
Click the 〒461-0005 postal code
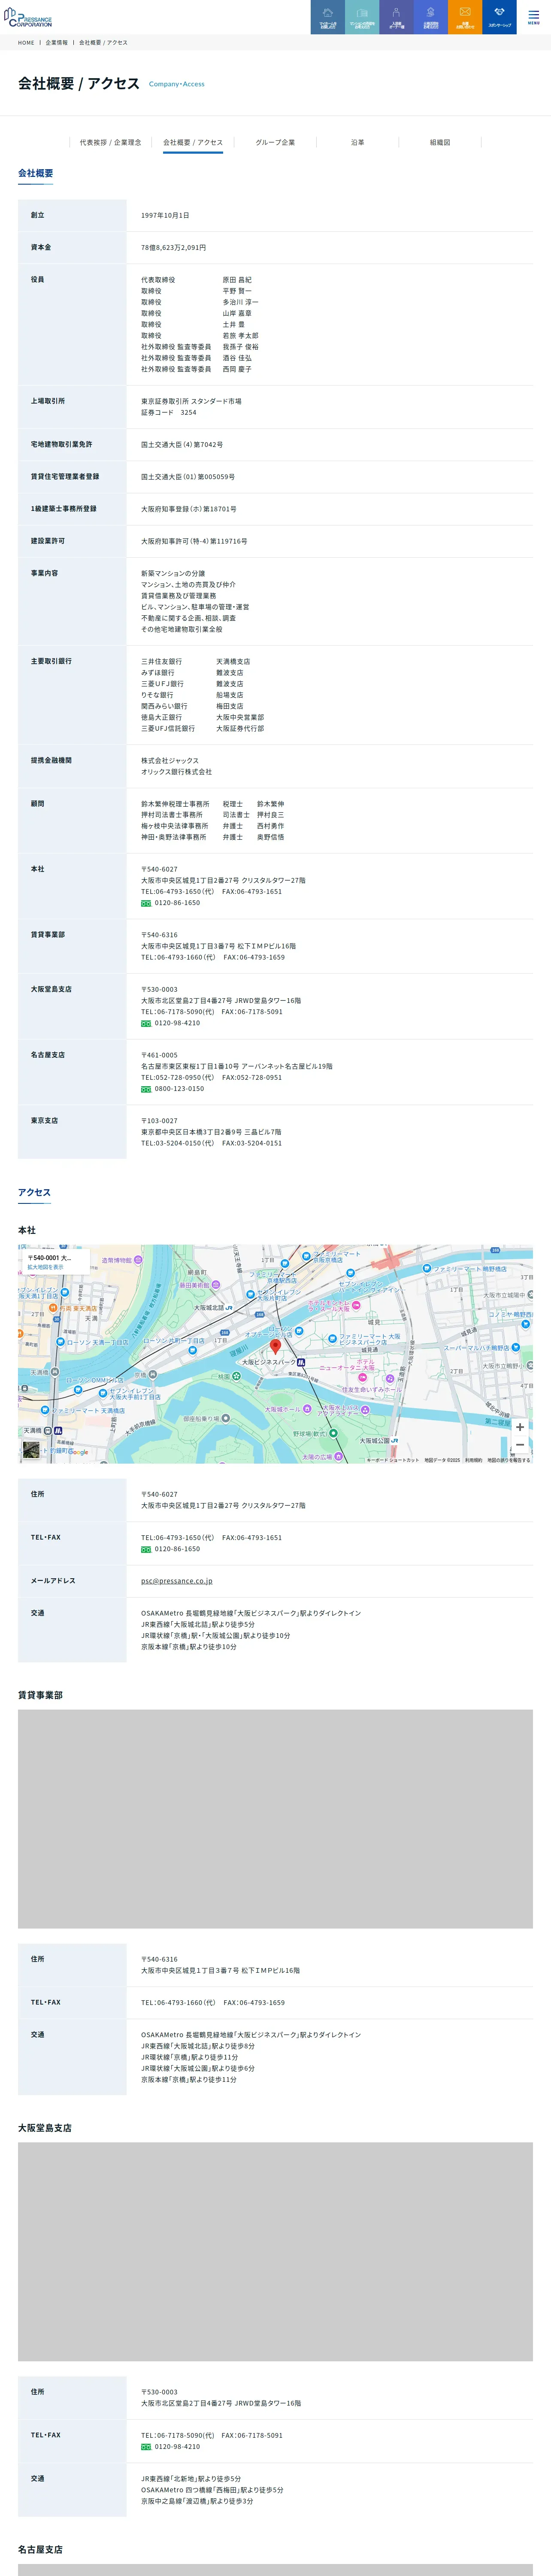click(159, 1055)
